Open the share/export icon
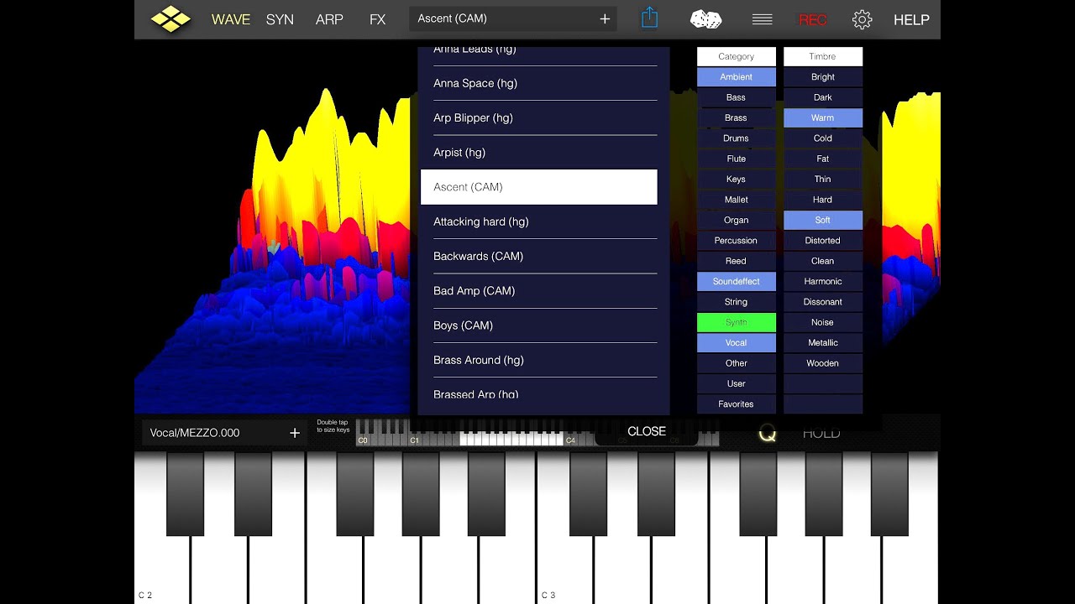1075x604 pixels. pos(649,18)
